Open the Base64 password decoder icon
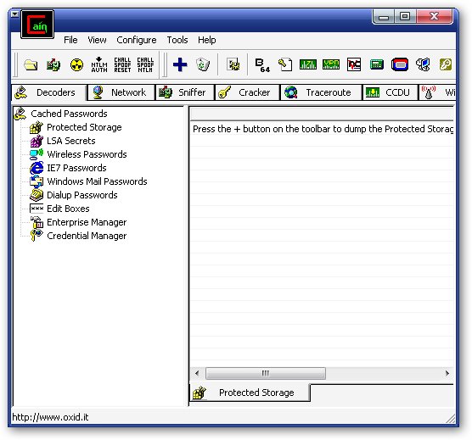This screenshot has width=472, height=440. pyautogui.click(x=262, y=65)
